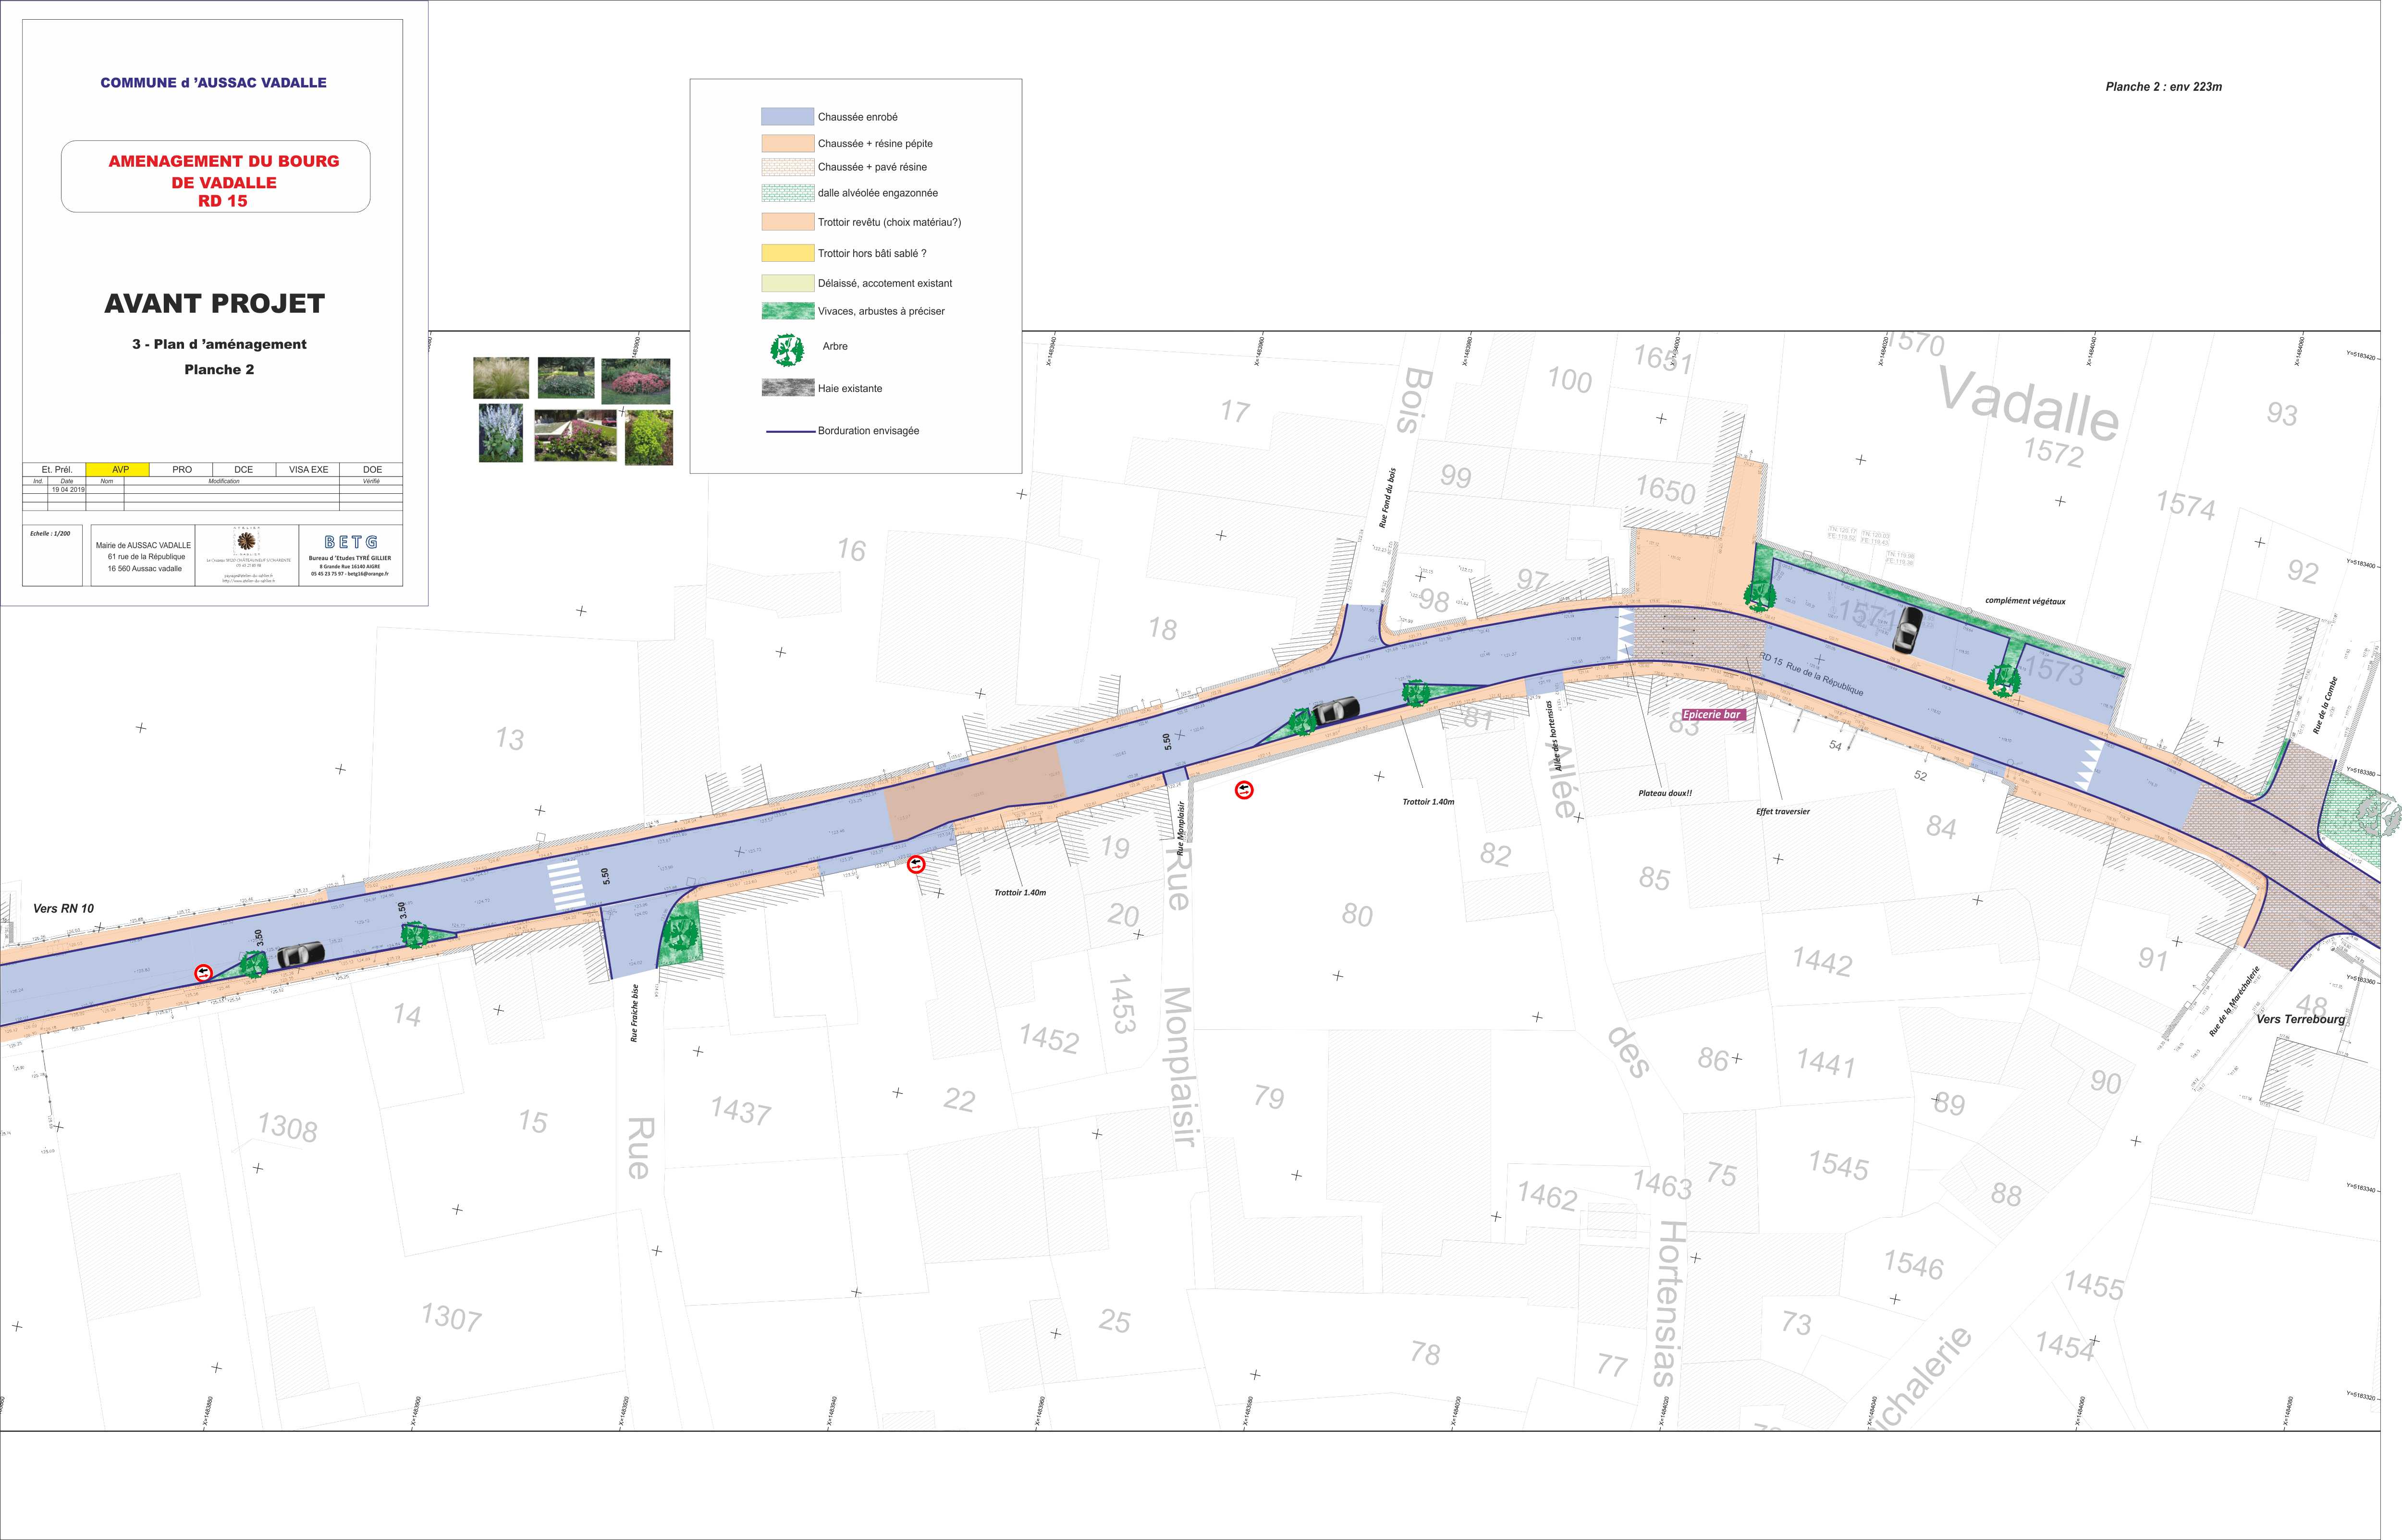
Task: Click the Trottoir hors bâti sablé yellow swatch
Action: (787, 253)
